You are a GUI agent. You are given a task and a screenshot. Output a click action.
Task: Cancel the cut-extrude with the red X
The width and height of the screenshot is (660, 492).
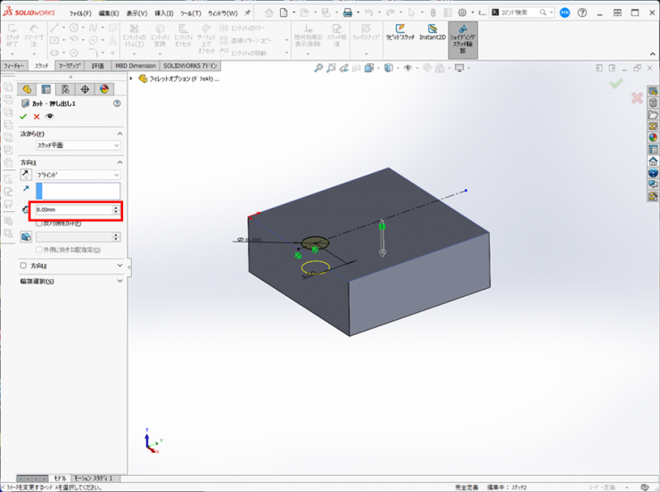tap(37, 117)
